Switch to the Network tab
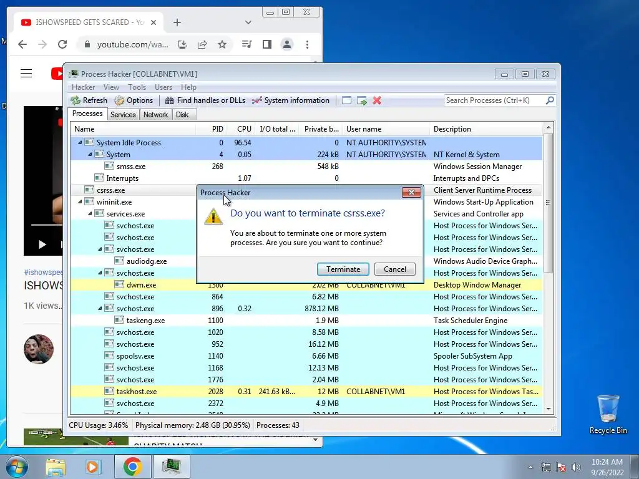The height and width of the screenshot is (479, 639). (x=155, y=115)
